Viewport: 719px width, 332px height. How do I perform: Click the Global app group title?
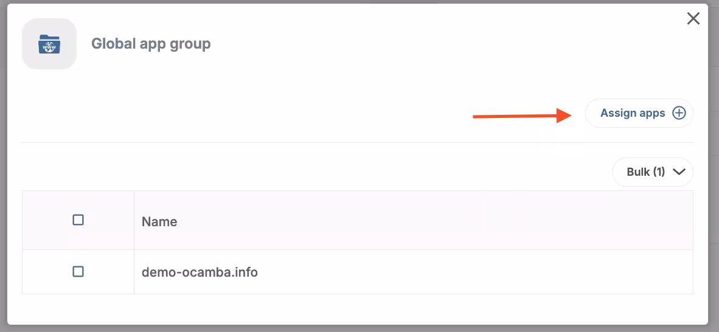point(151,44)
